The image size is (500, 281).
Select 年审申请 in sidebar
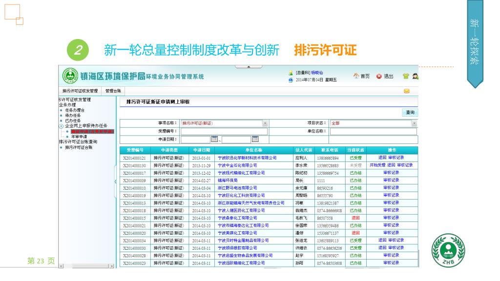pyautogui.click(x=79, y=137)
